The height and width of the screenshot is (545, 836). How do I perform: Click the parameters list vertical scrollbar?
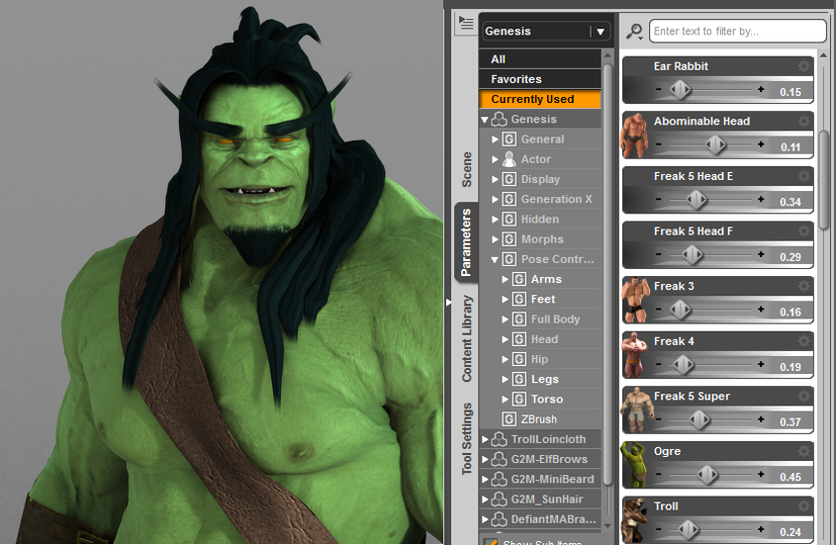click(x=823, y=180)
